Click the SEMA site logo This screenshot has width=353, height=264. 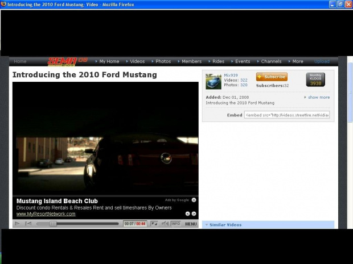pyautogui.click(x=59, y=61)
